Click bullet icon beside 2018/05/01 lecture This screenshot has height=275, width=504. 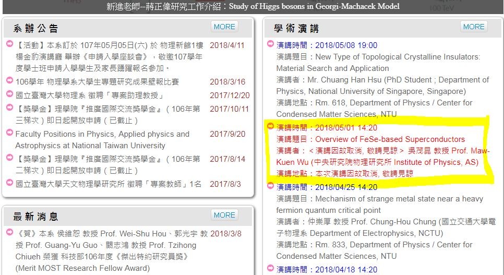click(x=270, y=126)
